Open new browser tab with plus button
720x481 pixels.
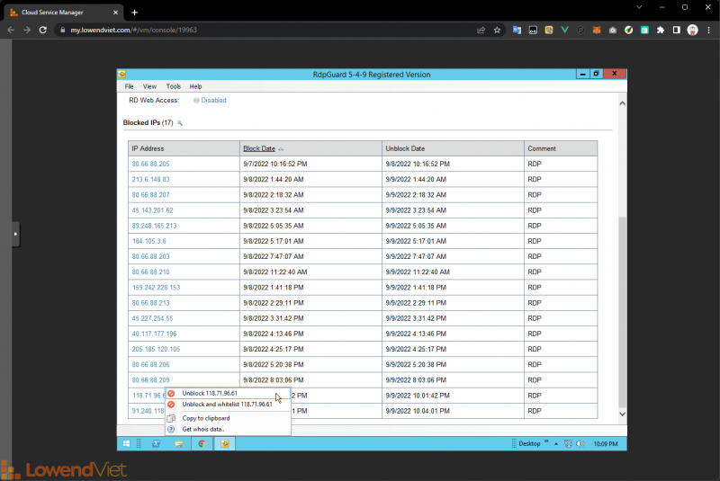point(134,13)
